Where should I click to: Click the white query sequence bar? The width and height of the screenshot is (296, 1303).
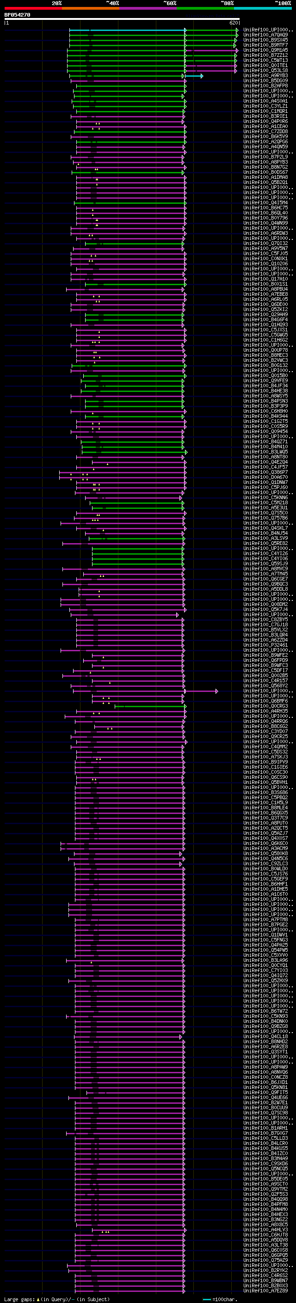(122, 19)
